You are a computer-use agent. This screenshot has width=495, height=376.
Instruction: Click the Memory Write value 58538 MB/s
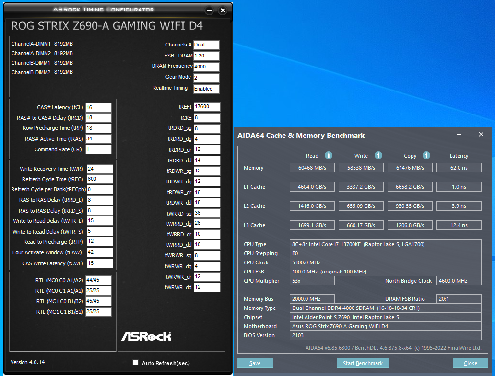[x=361, y=168]
